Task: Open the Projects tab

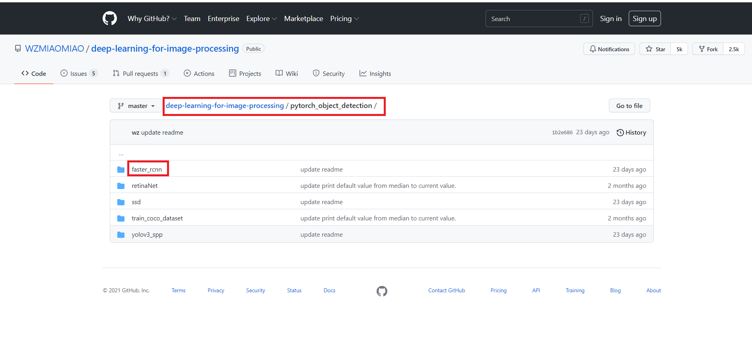Action: [245, 73]
